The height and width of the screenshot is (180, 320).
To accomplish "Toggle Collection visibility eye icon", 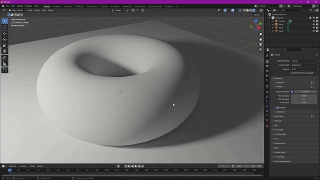I will [x=313, y=18].
